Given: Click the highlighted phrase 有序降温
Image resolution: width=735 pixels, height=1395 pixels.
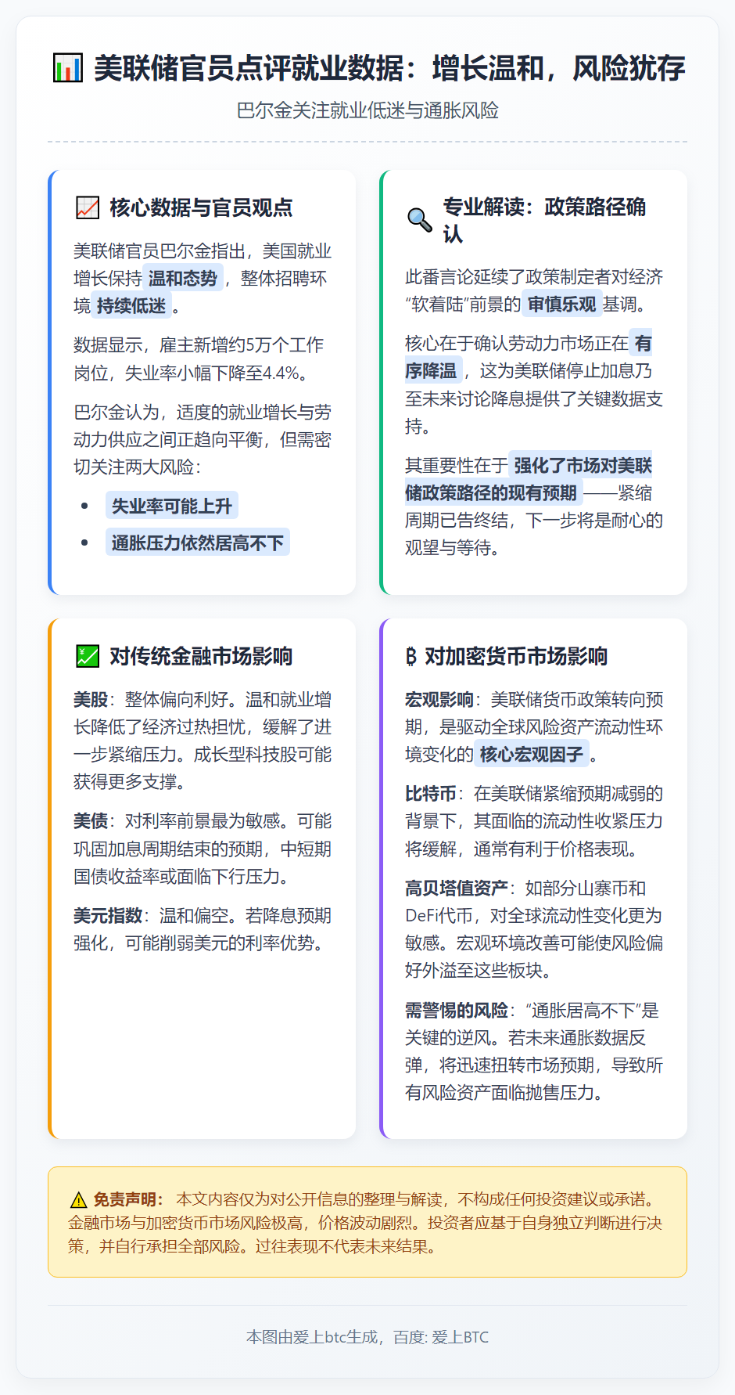Looking at the screenshot, I should (529, 357).
